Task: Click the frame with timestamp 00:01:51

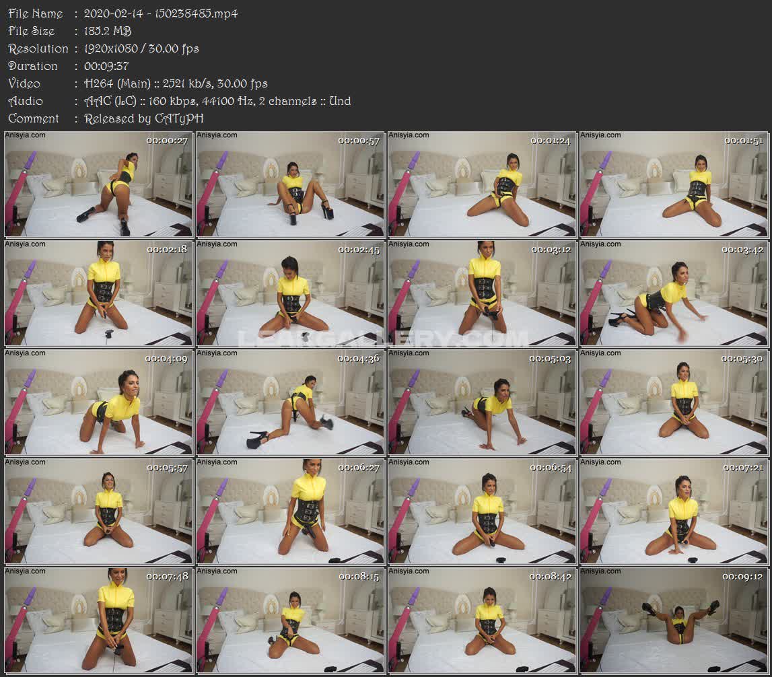Action: click(674, 184)
